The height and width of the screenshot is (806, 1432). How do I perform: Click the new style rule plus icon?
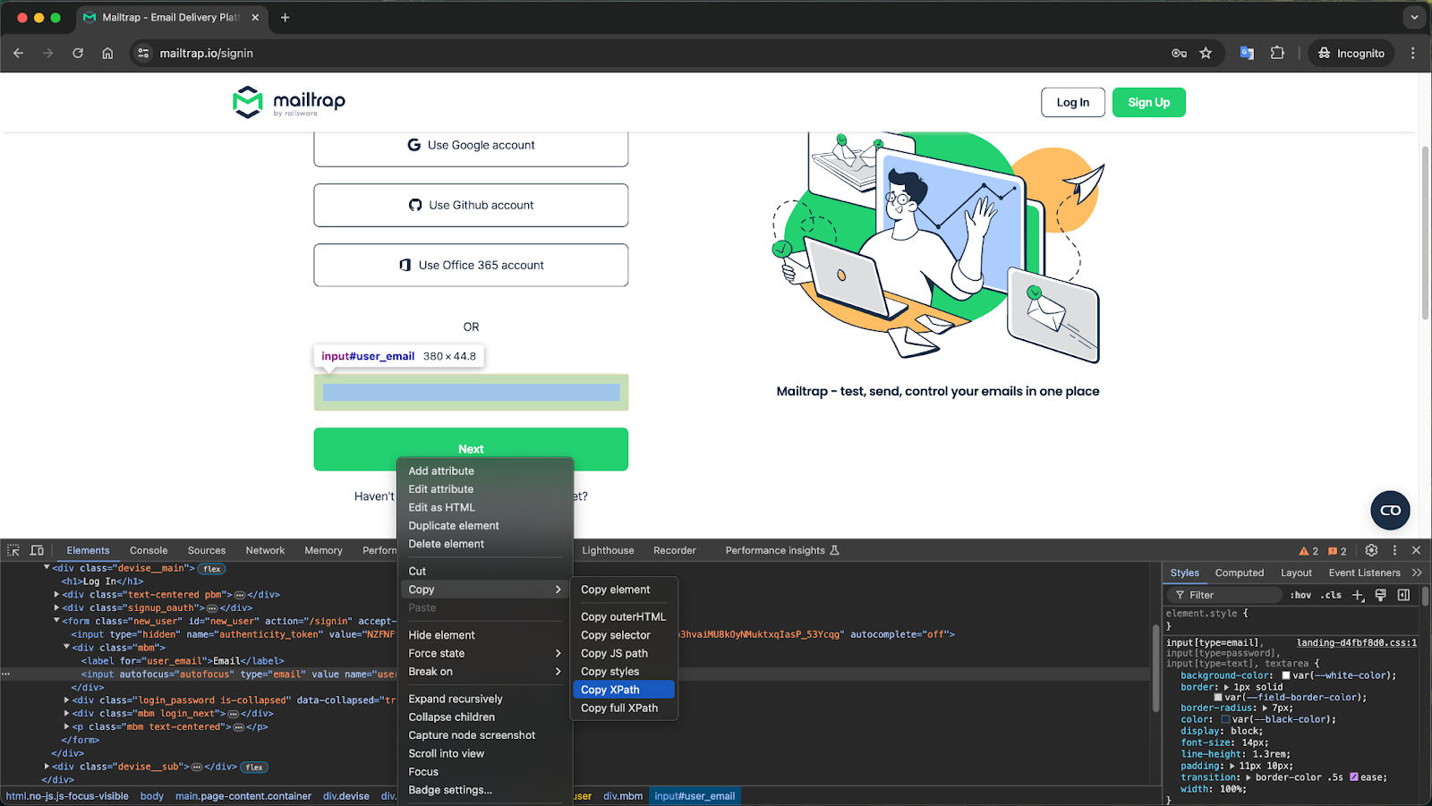[x=1358, y=595]
